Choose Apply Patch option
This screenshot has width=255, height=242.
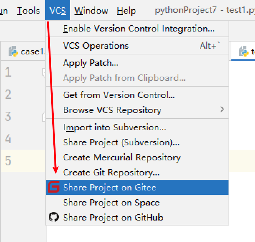(91, 63)
